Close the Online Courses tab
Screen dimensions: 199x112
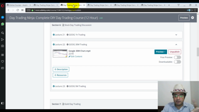tap(30, 5)
